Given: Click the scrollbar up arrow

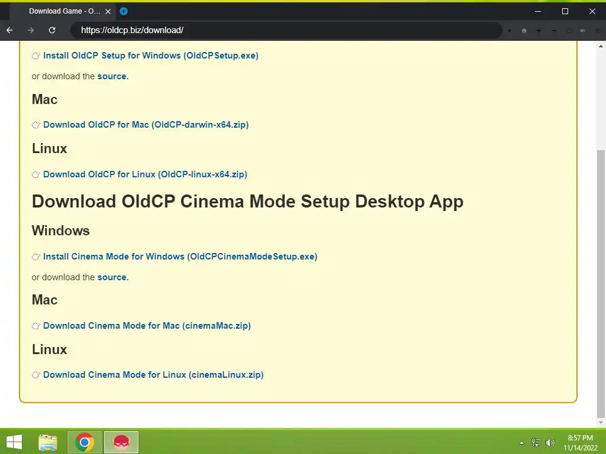Looking at the screenshot, I should coord(601,46).
